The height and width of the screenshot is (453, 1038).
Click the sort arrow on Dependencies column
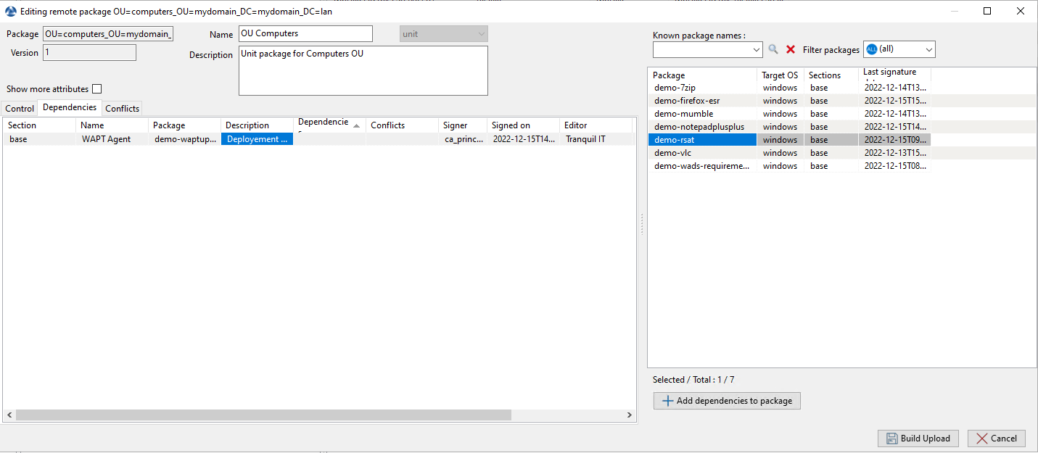pyautogui.click(x=356, y=125)
